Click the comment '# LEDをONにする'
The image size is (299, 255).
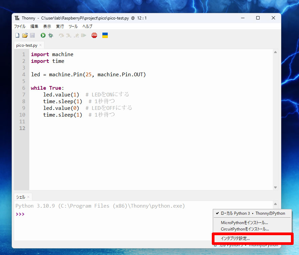pyautogui.click(x=107, y=95)
